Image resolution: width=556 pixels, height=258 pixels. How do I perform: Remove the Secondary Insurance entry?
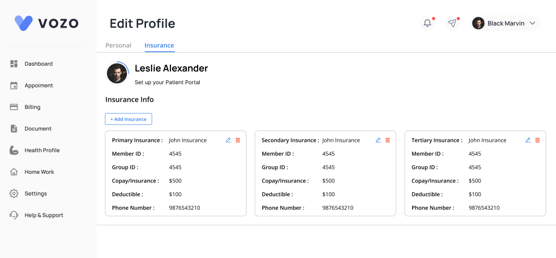point(388,140)
